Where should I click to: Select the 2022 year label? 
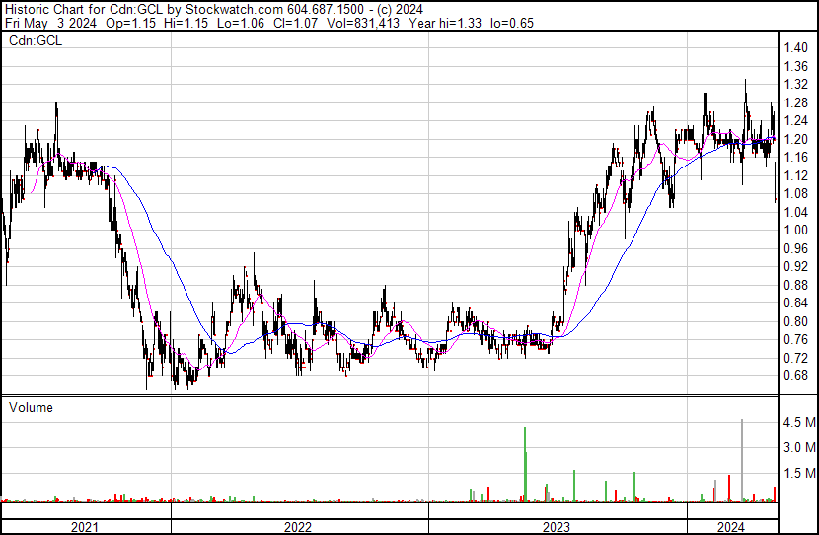click(x=298, y=527)
